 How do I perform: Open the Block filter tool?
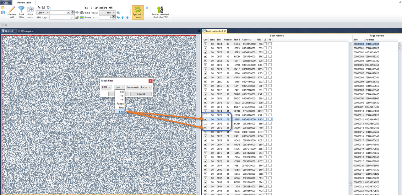(x=21, y=13)
